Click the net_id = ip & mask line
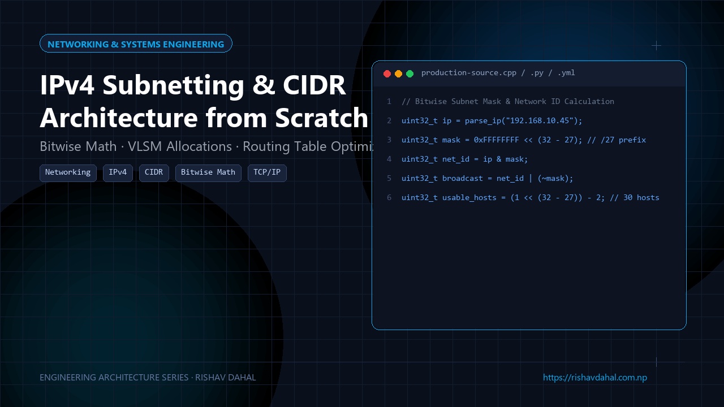 point(465,159)
